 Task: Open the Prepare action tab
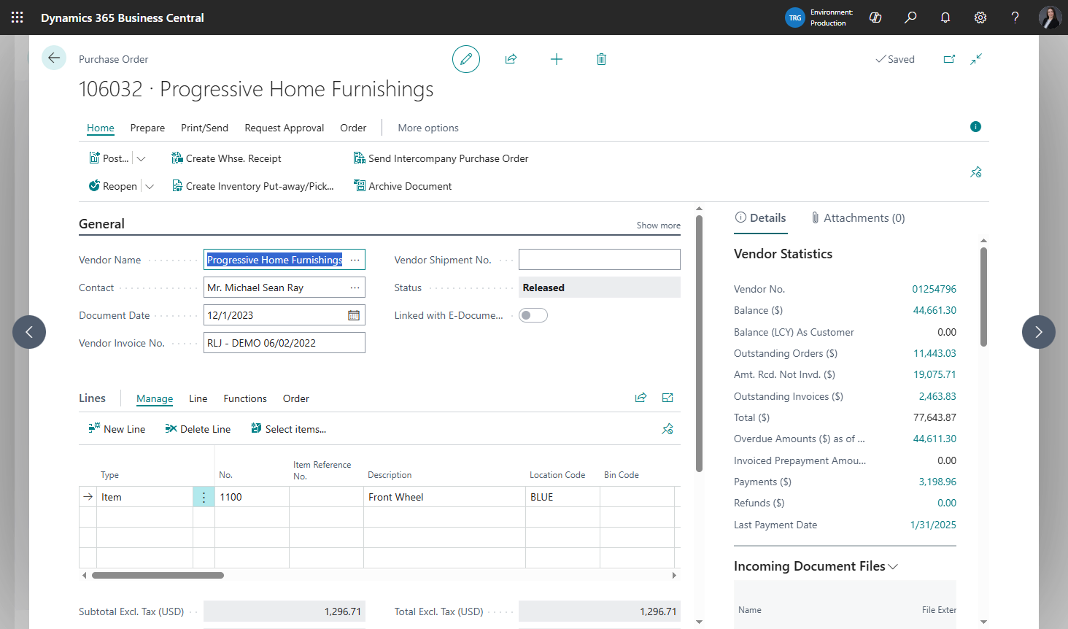pyautogui.click(x=147, y=128)
